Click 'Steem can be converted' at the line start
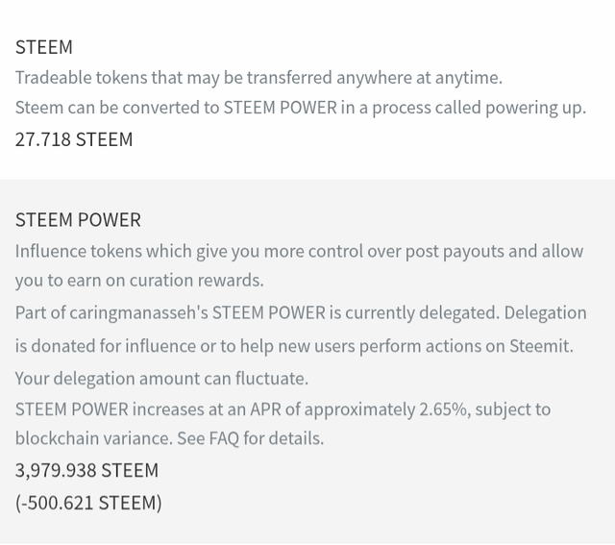615x545 pixels. tap(106, 108)
